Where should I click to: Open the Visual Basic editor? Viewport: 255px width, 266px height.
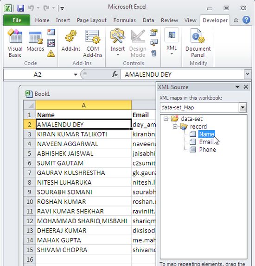15,43
